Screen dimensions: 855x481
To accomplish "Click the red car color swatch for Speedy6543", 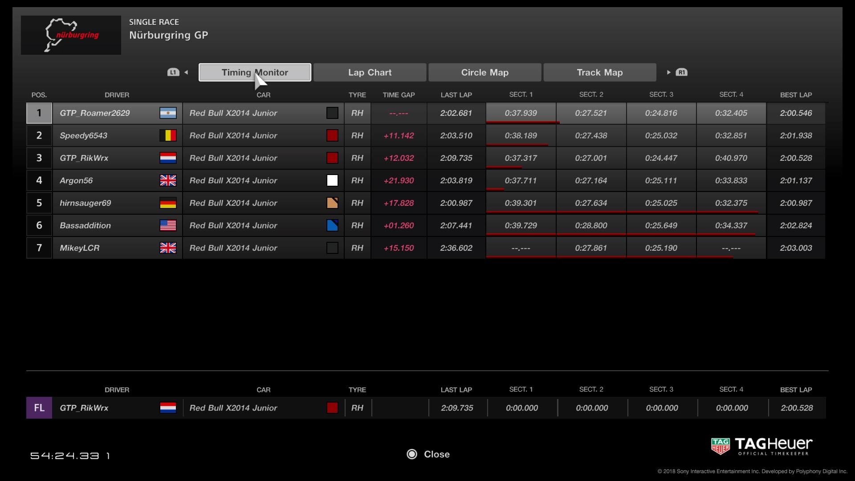I will pyautogui.click(x=332, y=135).
